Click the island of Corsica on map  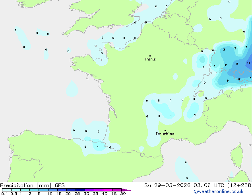click(x=237, y=156)
